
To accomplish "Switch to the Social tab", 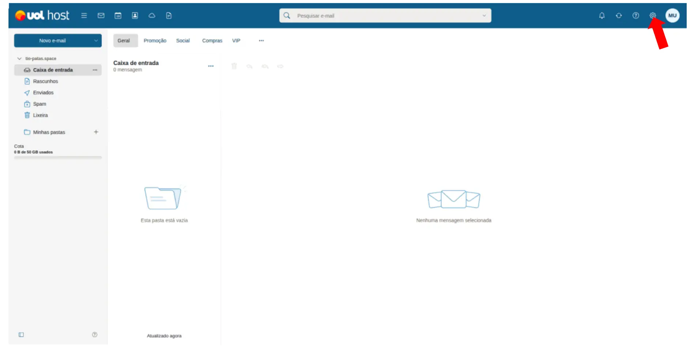I will coord(183,41).
